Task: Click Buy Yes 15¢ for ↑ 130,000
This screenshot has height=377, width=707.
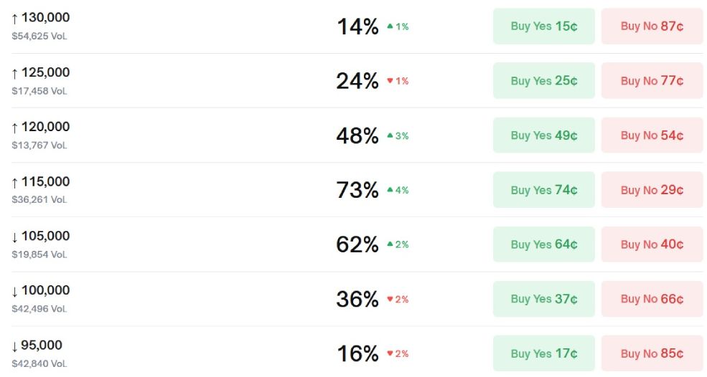Action: [543, 27]
